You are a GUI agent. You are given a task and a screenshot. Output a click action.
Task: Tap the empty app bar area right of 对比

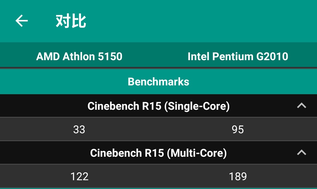[205, 21]
